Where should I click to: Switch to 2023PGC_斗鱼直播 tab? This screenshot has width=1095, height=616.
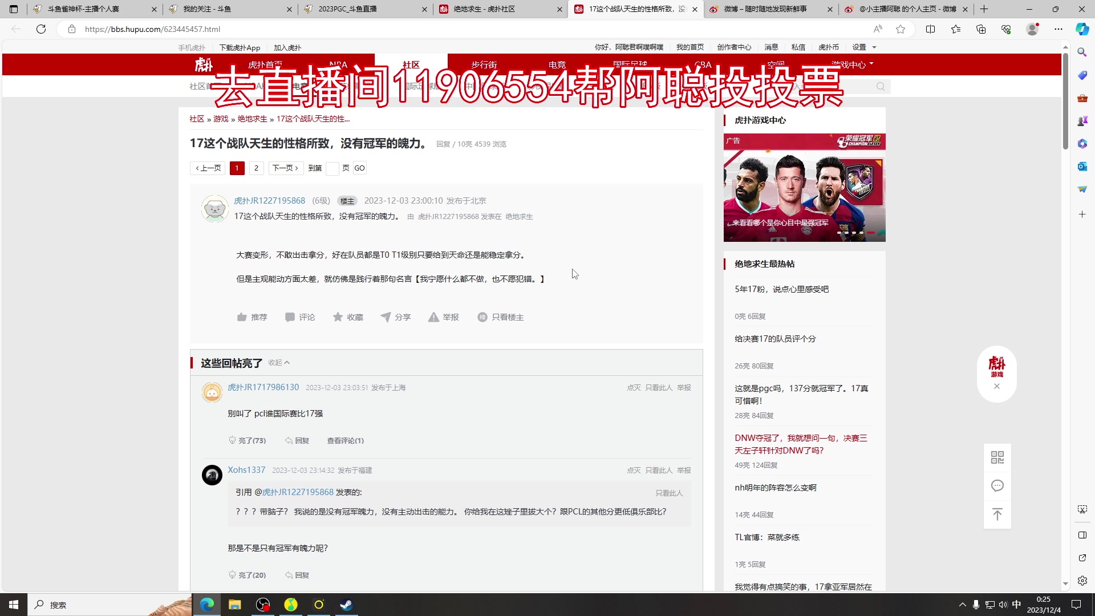click(x=365, y=9)
